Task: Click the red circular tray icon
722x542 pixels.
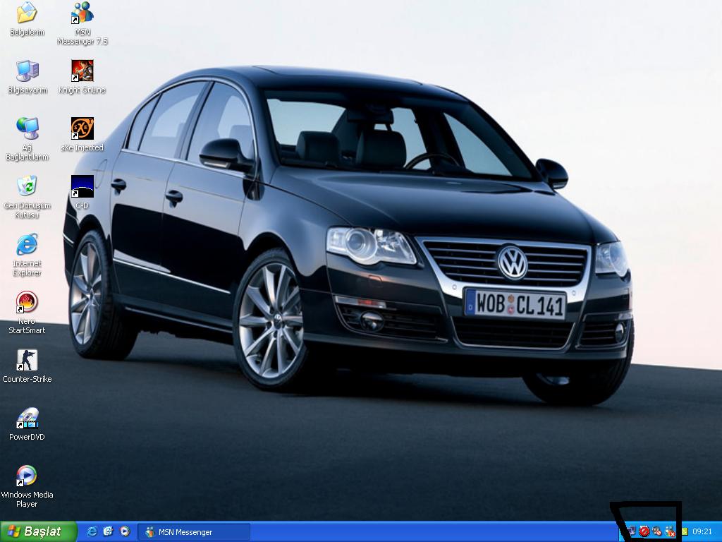Action: tap(644, 531)
